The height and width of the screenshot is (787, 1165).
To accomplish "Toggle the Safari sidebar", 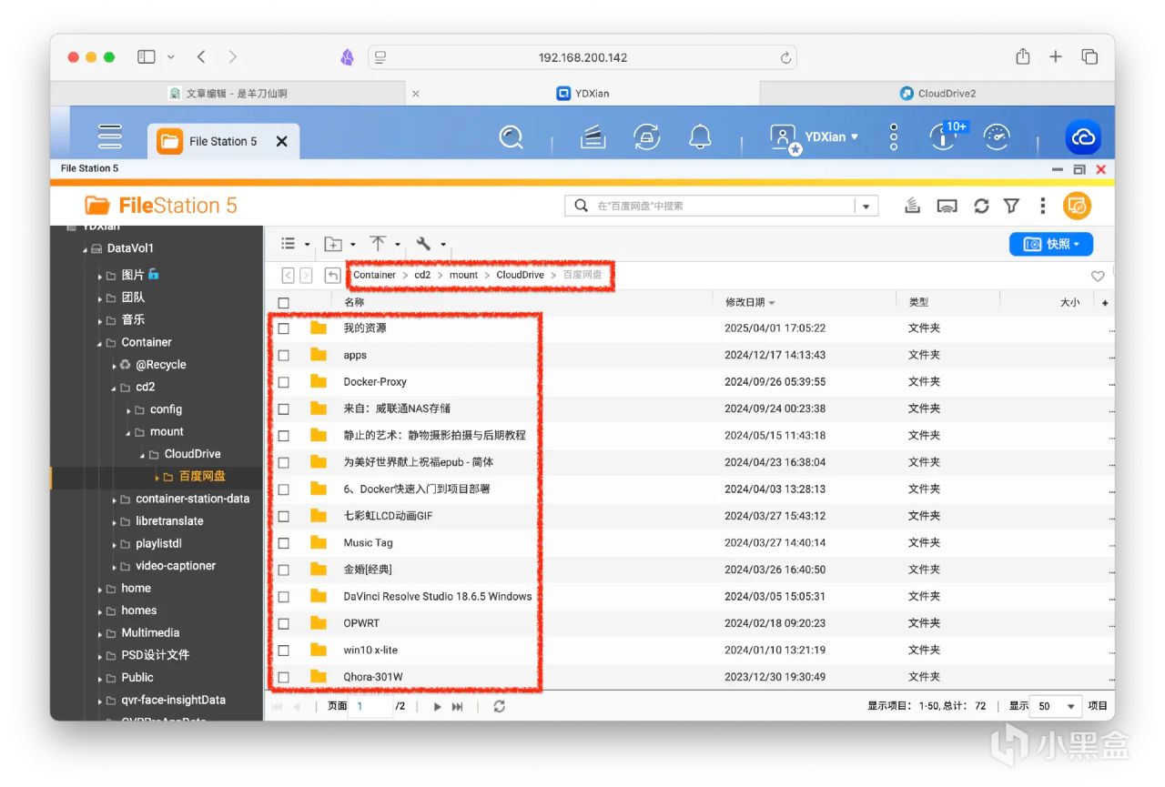I will 147,56.
